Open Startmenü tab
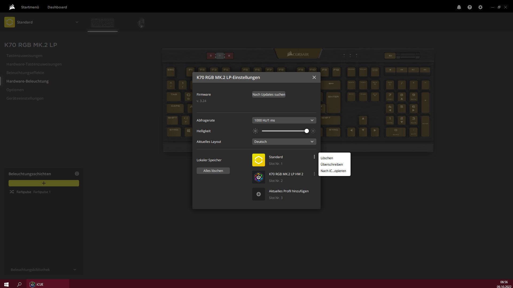513x288 pixels. [x=30, y=7]
